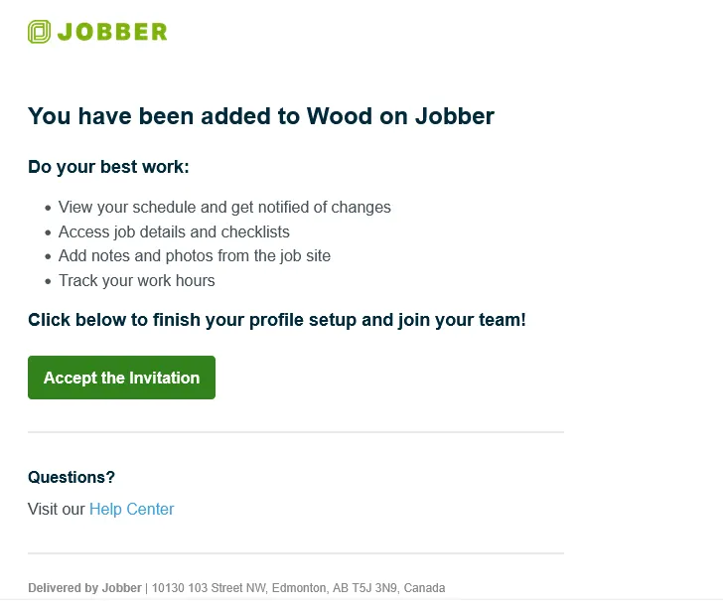Screen dimensions: 723x611
Task: Click the divider line above the footer
Action: (x=295, y=552)
